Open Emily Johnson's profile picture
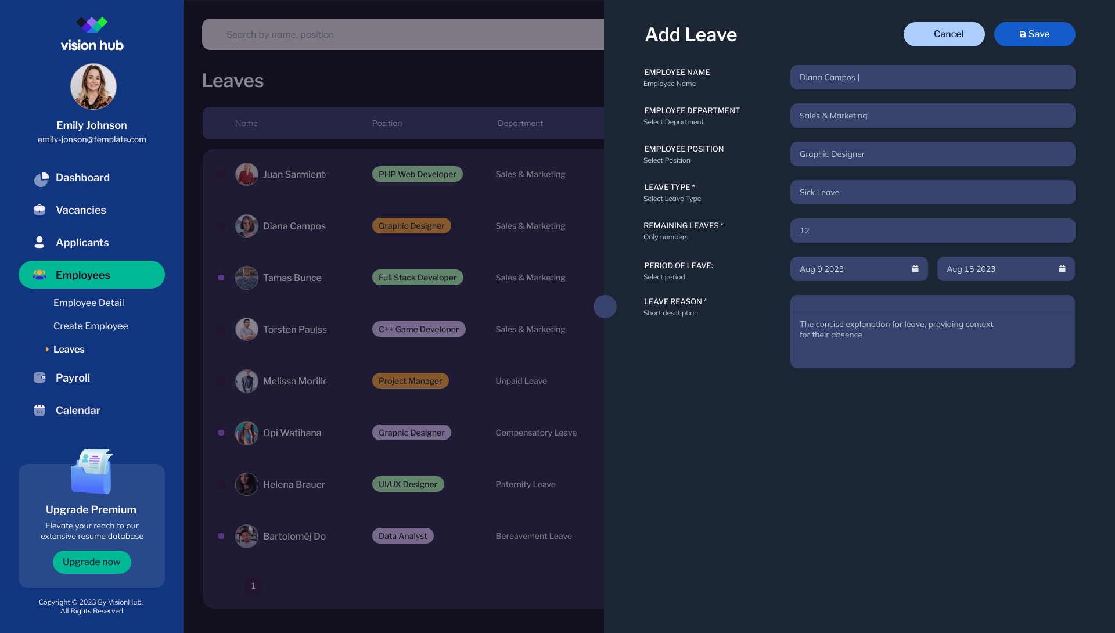Image resolution: width=1115 pixels, height=633 pixels. tap(93, 87)
